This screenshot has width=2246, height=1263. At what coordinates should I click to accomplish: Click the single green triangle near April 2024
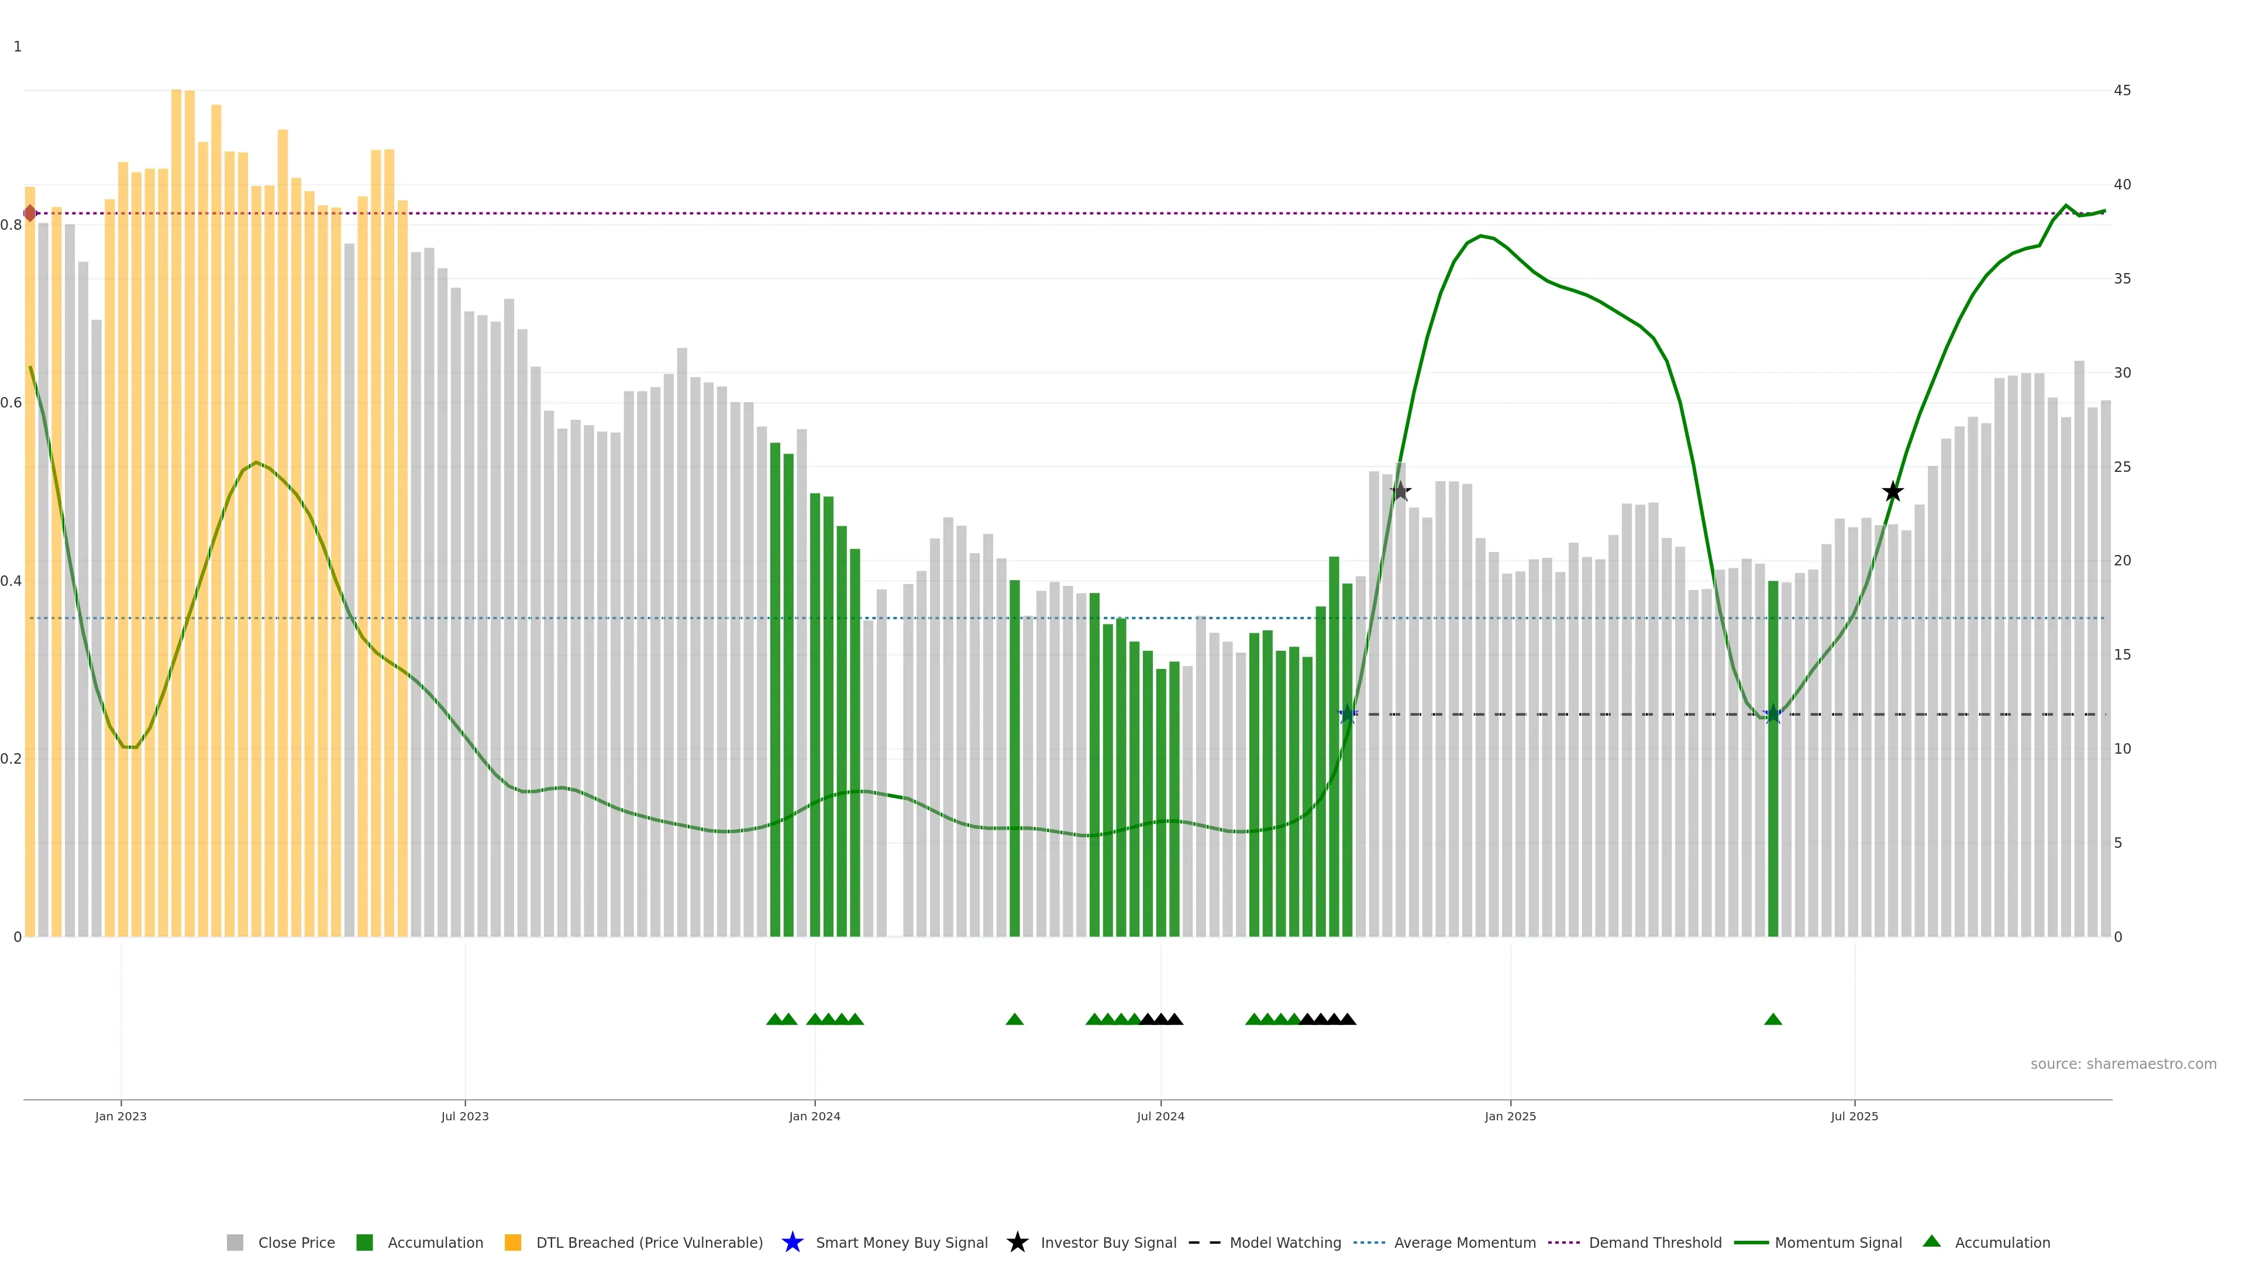click(x=1014, y=1019)
